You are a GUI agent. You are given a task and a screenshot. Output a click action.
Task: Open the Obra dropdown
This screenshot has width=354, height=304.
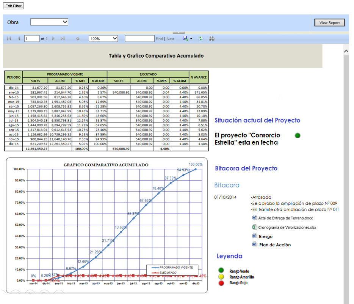tap(49, 22)
